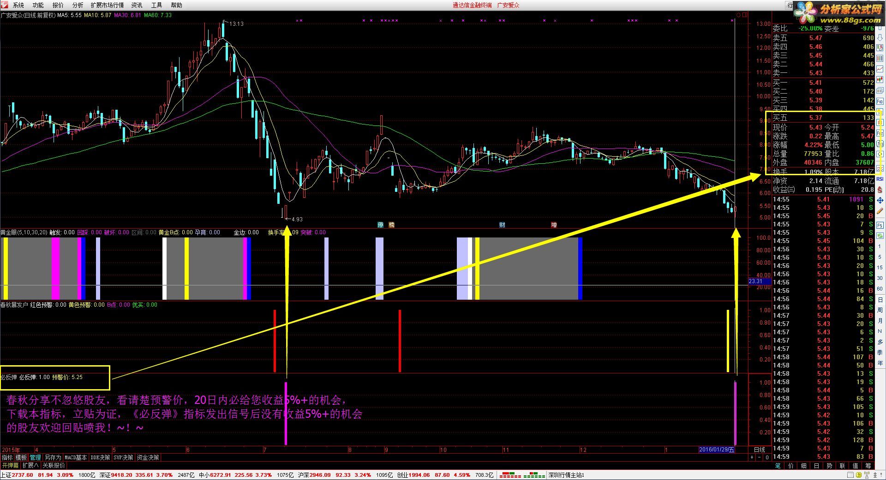Viewport: 886px width, 480px height.
Task: Select the 5-minute period
Action: click(880, 257)
